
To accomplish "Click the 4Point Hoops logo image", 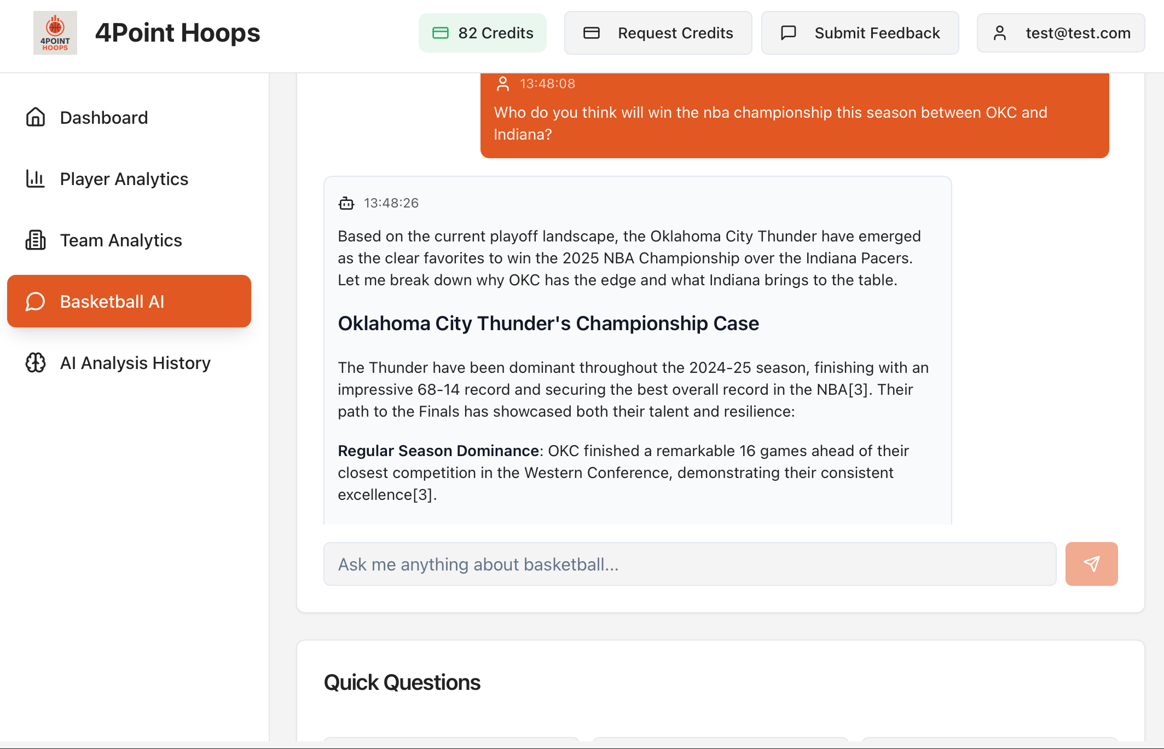I will click(55, 33).
